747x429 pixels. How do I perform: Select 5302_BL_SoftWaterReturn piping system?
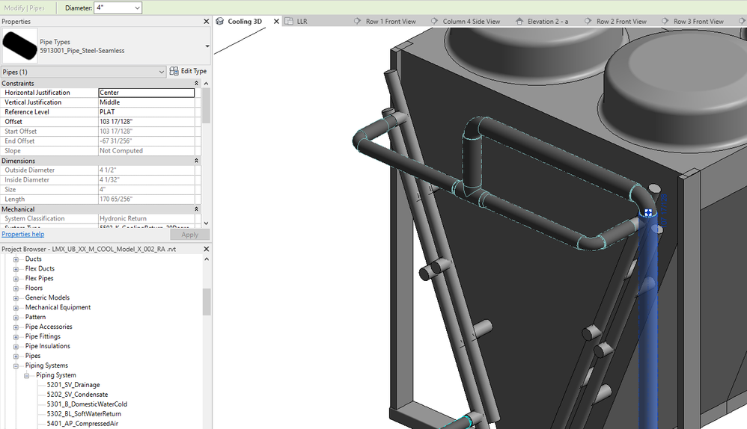pyautogui.click(x=84, y=414)
